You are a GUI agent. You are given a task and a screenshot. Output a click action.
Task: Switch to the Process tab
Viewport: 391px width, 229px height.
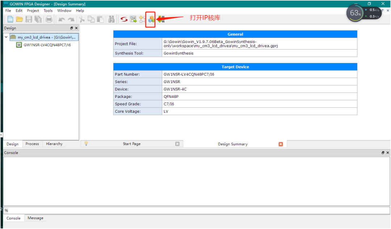(32, 144)
